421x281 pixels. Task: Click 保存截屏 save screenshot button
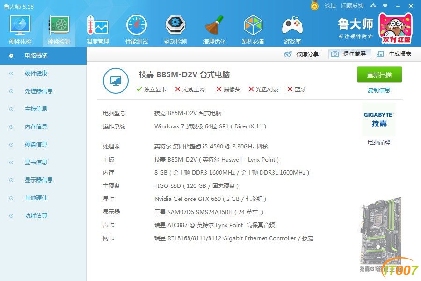tap(350, 54)
